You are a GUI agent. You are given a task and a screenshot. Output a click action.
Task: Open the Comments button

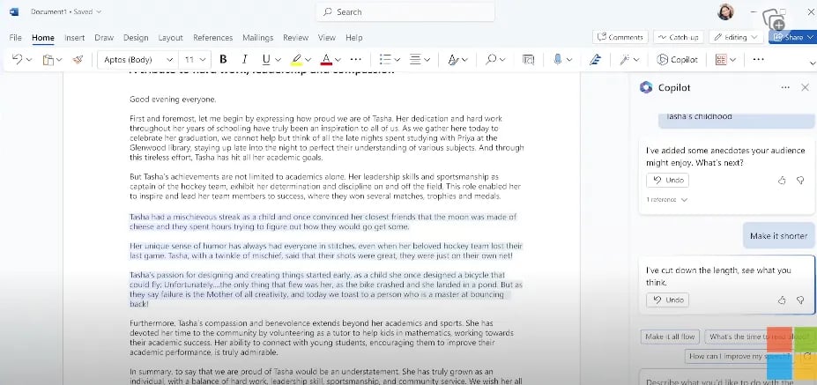[x=620, y=37]
